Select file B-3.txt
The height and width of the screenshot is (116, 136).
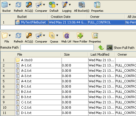point(68,97)
